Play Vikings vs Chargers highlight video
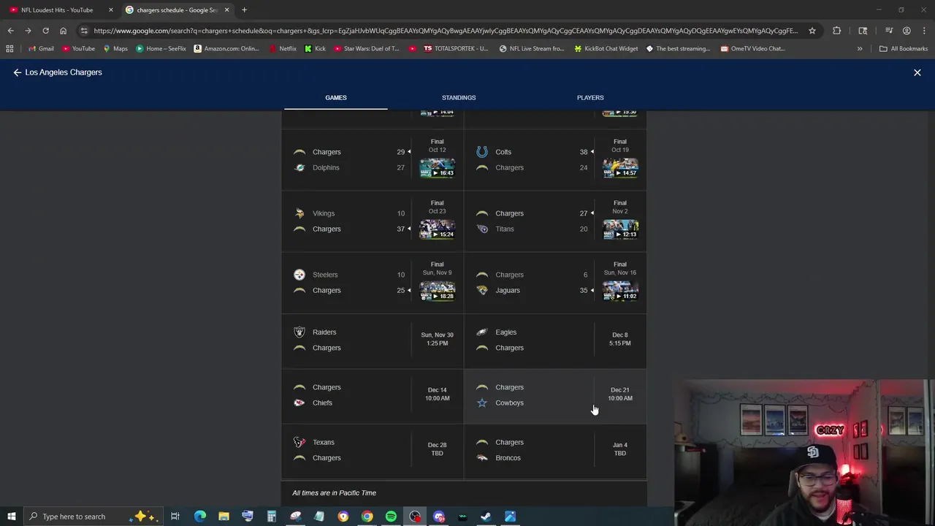The width and height of the screenshot is (935, 526). click(x=438, y=229)
